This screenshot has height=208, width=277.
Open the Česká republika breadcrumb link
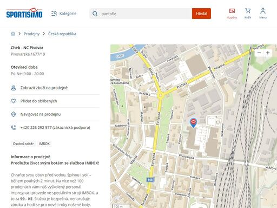pos(62,34)
